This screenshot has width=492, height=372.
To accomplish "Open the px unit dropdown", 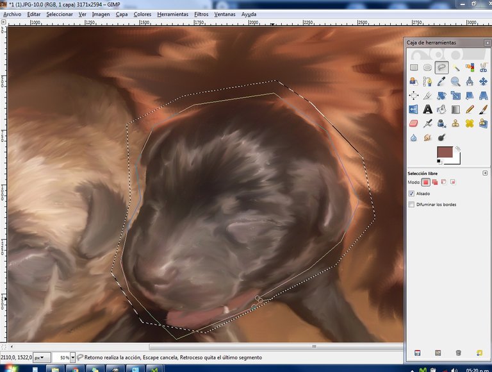I will pyautogui.click(x=42, y=357).
